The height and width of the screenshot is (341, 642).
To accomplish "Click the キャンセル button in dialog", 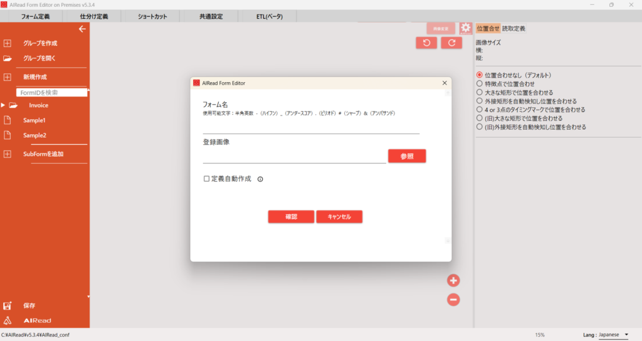I will click(339, 216).
